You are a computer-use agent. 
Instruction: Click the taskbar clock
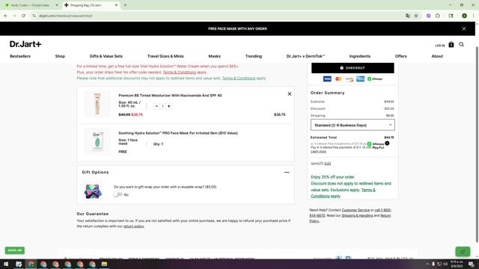click(457, 264)
